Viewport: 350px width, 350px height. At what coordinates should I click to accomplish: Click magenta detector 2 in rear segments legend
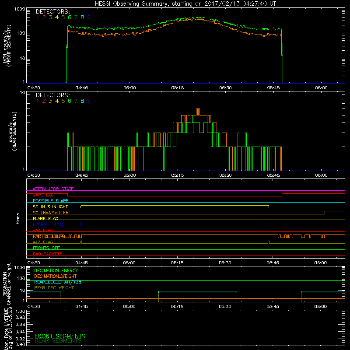pos(44,101)
